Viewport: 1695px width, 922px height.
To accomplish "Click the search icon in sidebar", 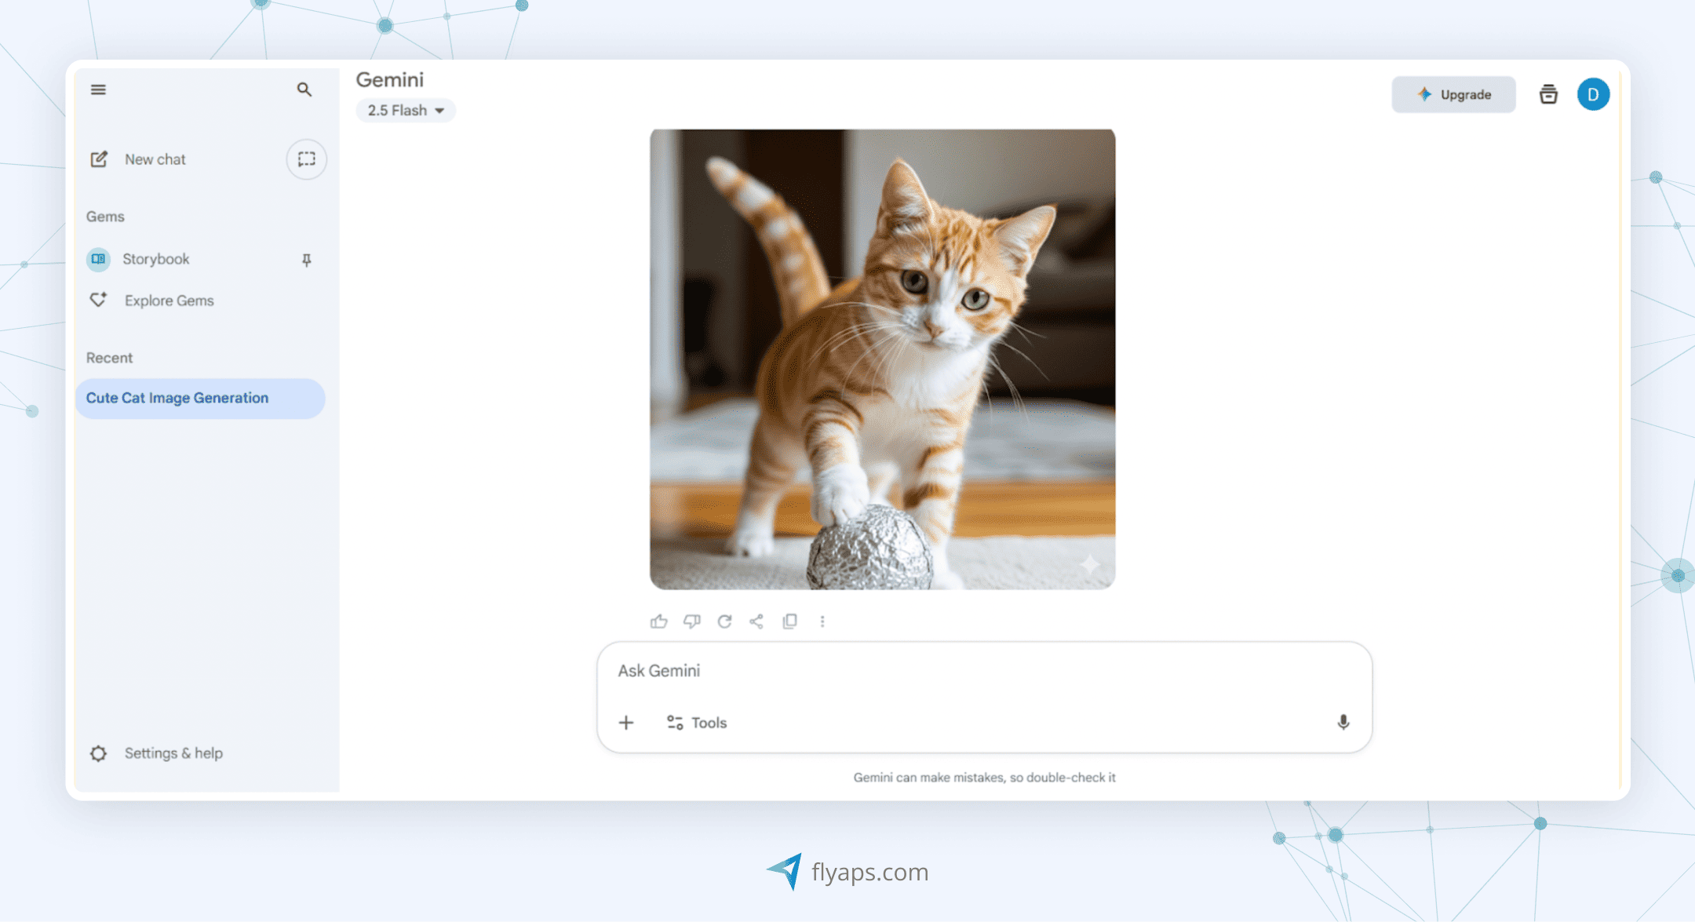I will (304, 89).
